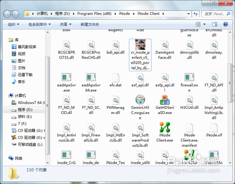Expand the arrow after iNode Client breadcrumb
Screen dimensions: 235x184
pos(163,14)
